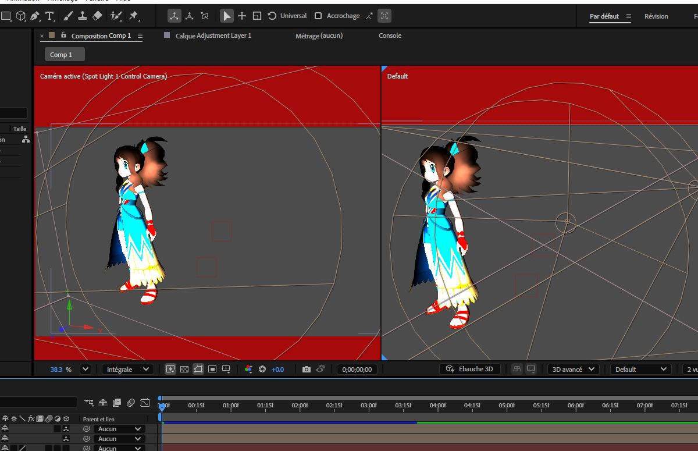The width and height of the screenshot is (698, 451).
Task: Select the Brush tool
Action: 68,16
